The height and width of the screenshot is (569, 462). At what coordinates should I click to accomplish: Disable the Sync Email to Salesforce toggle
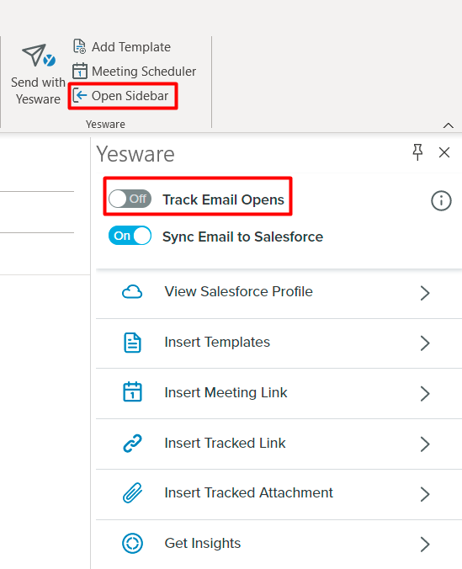pyautogui.click(x=130, y=236)
